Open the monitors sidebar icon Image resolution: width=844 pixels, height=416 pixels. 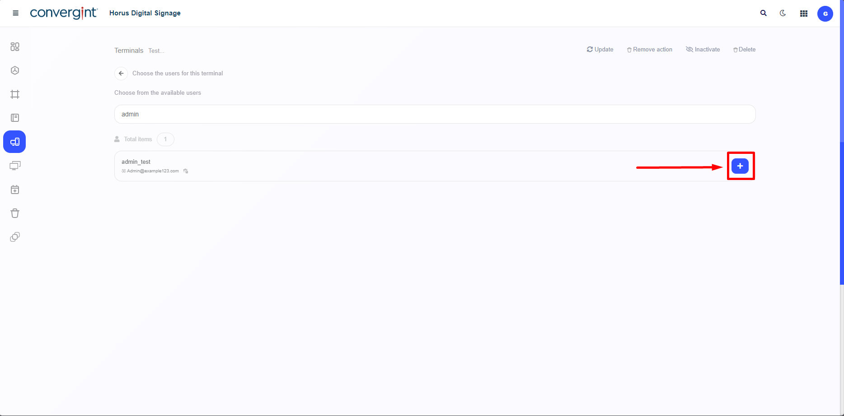click(x=15, y=166)
